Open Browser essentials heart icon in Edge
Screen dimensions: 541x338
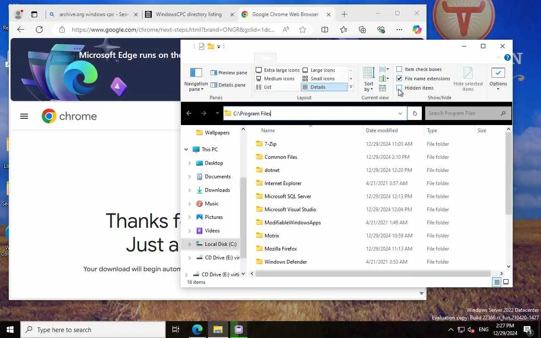[381, 30]
